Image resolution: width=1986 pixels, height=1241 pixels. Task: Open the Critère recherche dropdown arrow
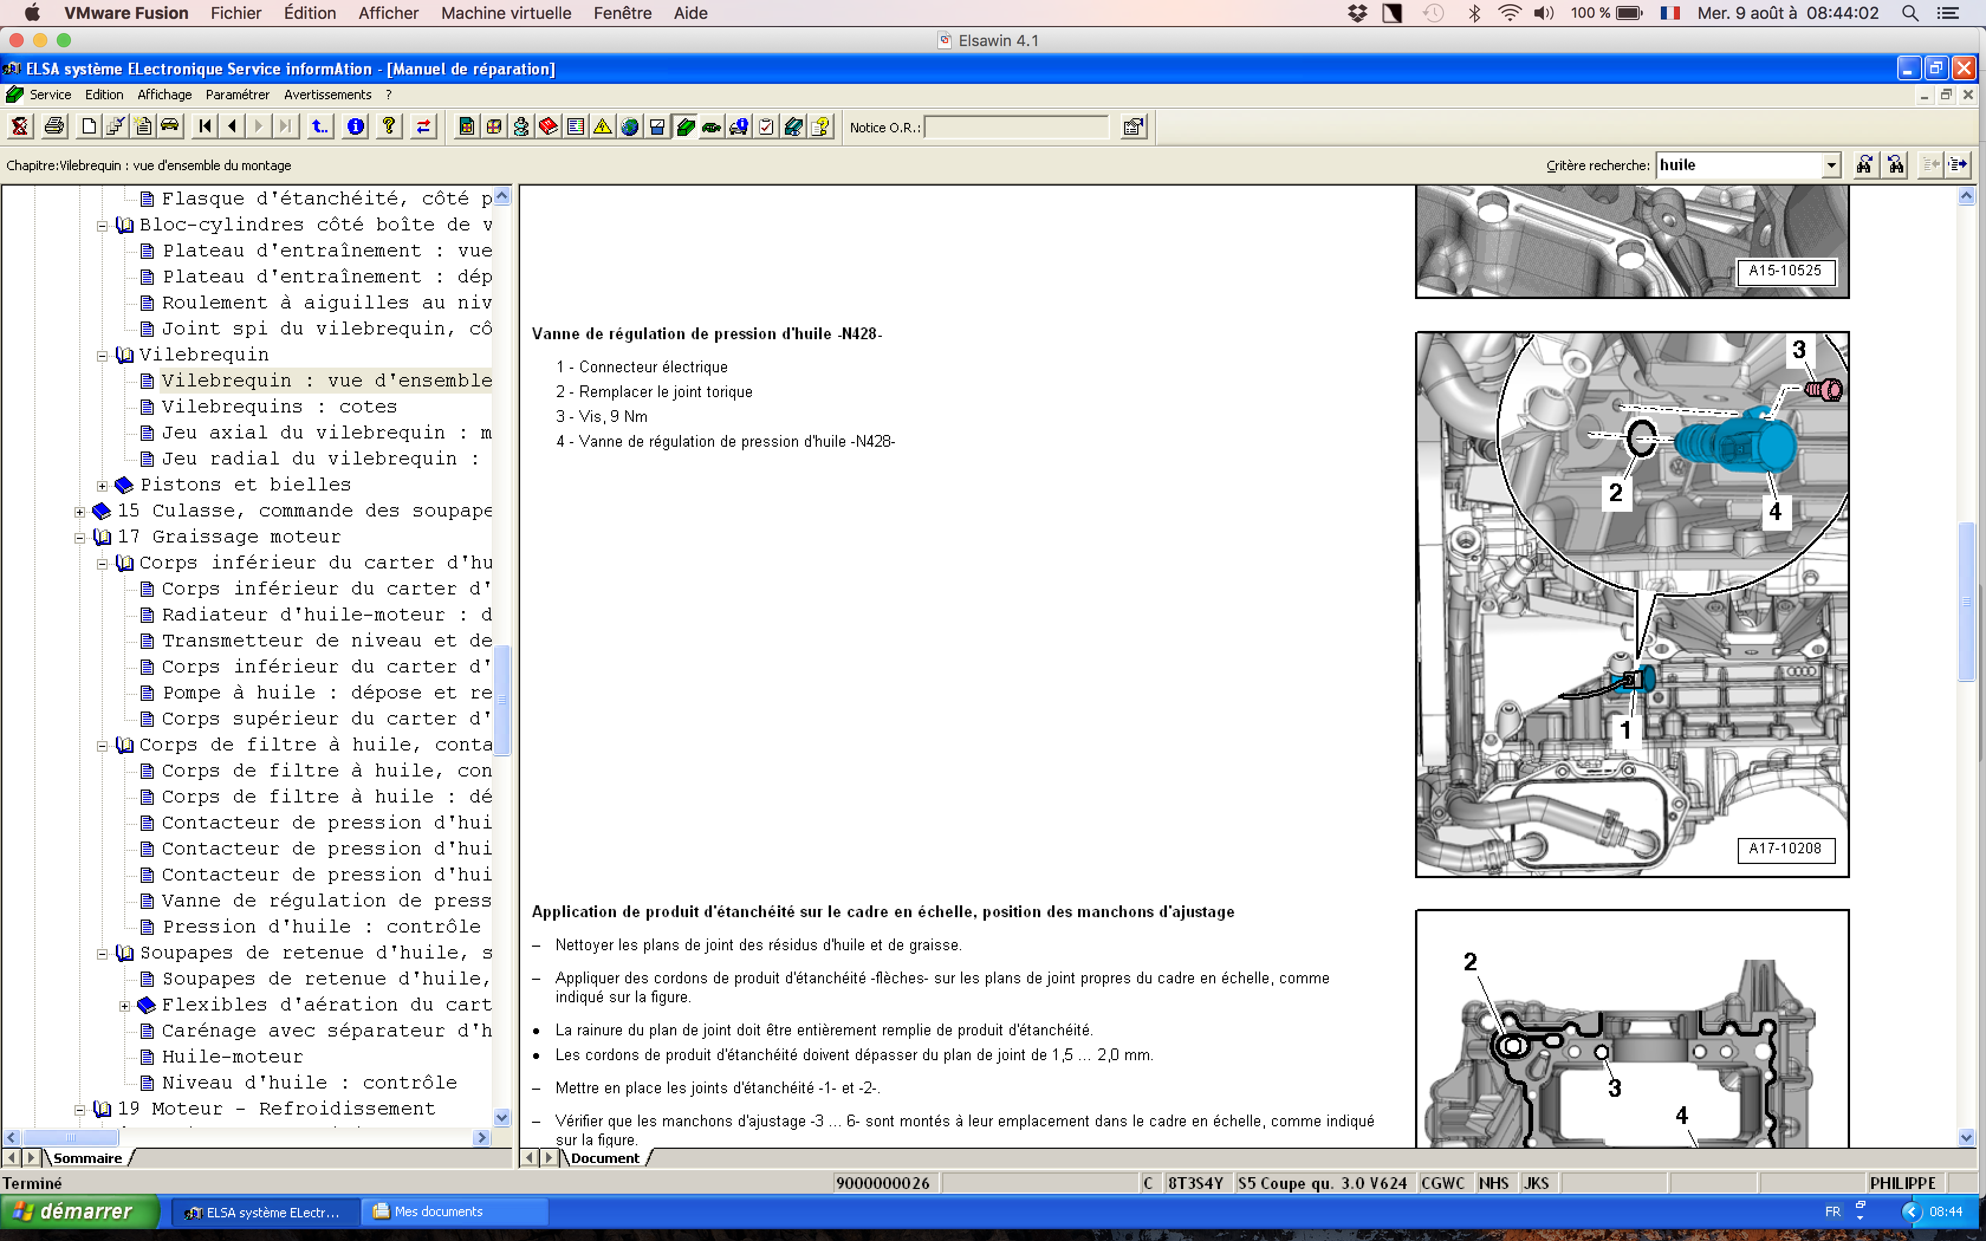(1831, 165)
